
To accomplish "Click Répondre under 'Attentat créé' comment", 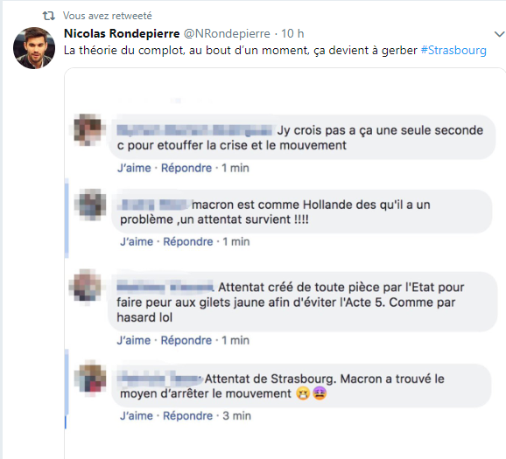I will [x=186, y=340].
